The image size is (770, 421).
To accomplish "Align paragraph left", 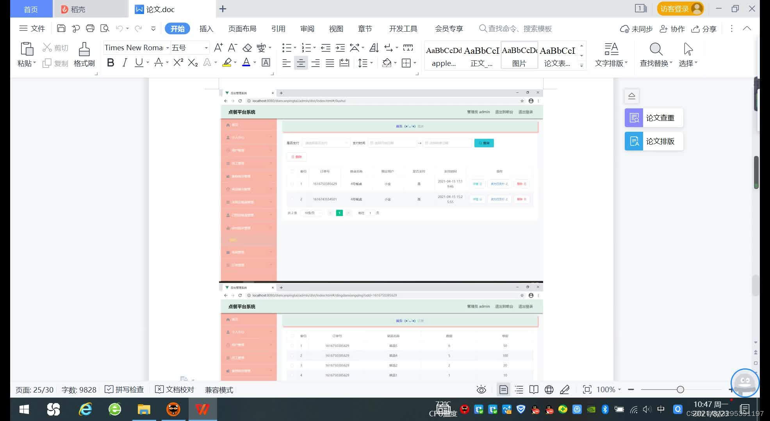I will pyautogui.click(x=286, y=63).
